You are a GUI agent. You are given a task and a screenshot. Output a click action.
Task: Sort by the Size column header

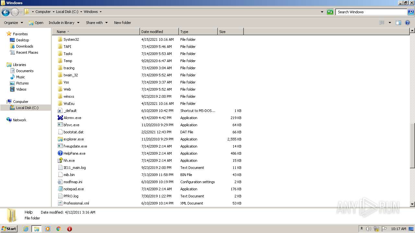(231, 32)
